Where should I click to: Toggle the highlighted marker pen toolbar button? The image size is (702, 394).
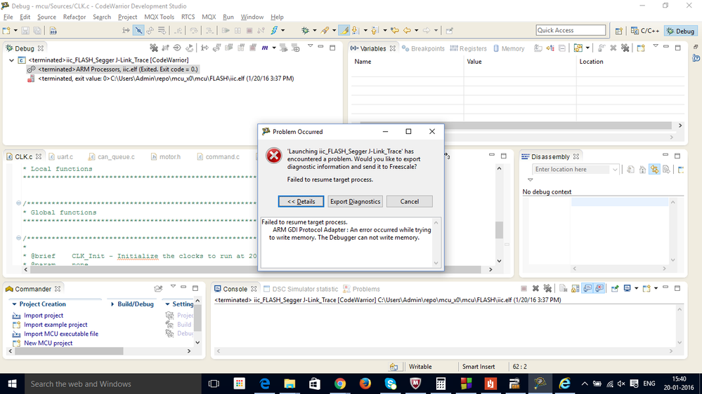tap(344, 30)
